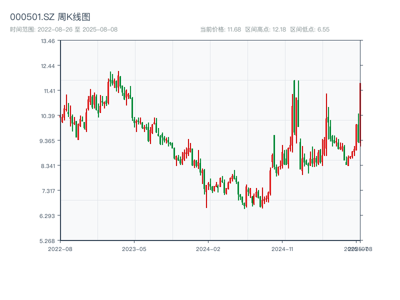Click the period low label '区间低点: 6.55'

(309, 29)
